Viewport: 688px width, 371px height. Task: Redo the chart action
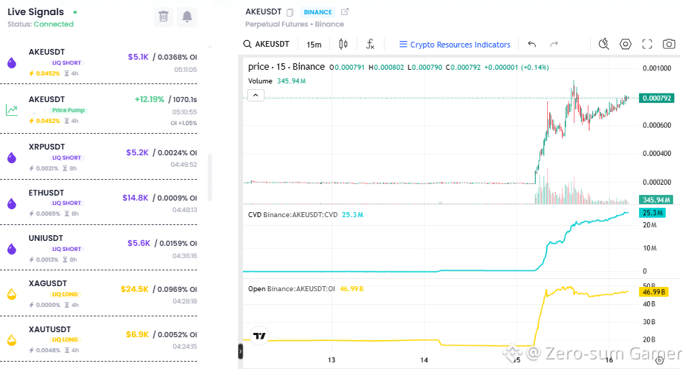tap(554, 44)
